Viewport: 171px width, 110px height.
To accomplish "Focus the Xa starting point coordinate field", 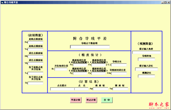I will click(35, 42).
